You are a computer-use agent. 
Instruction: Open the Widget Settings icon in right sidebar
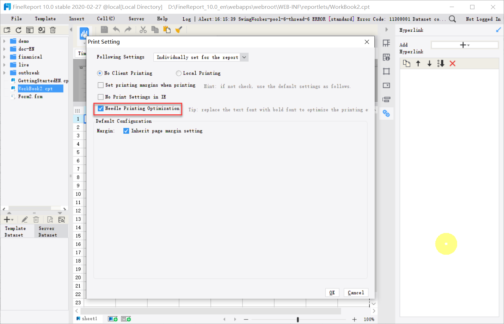click(387, 85)
